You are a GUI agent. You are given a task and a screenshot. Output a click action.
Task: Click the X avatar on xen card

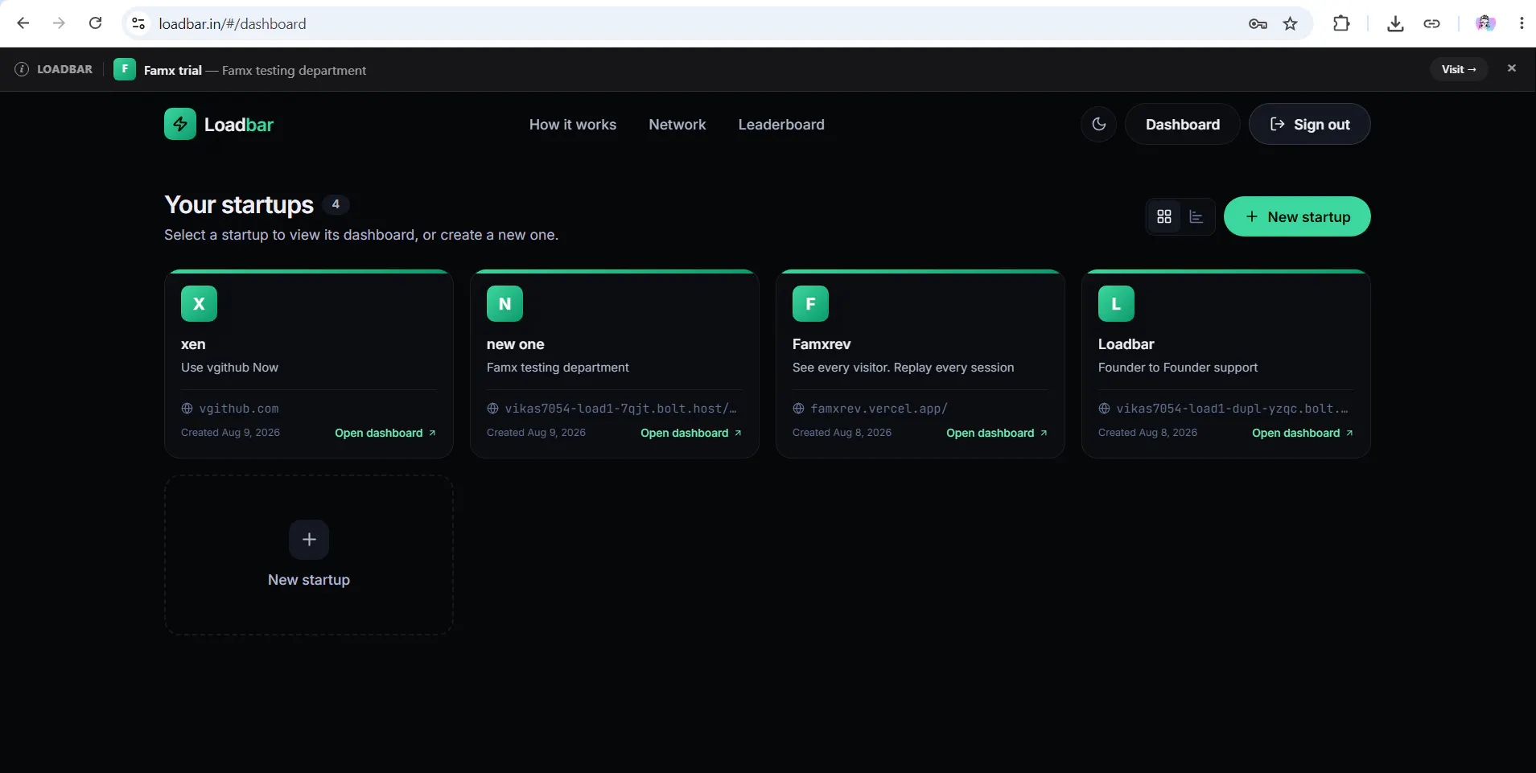pyautogui.click(x=199, y=304)
